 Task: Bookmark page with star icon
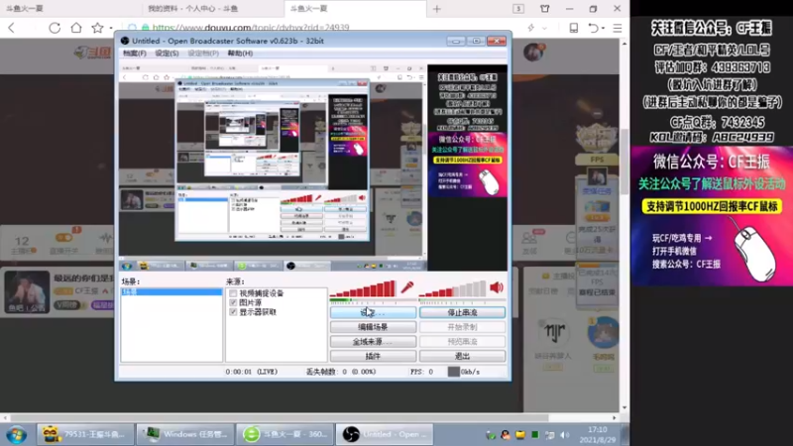pos(97,28)
